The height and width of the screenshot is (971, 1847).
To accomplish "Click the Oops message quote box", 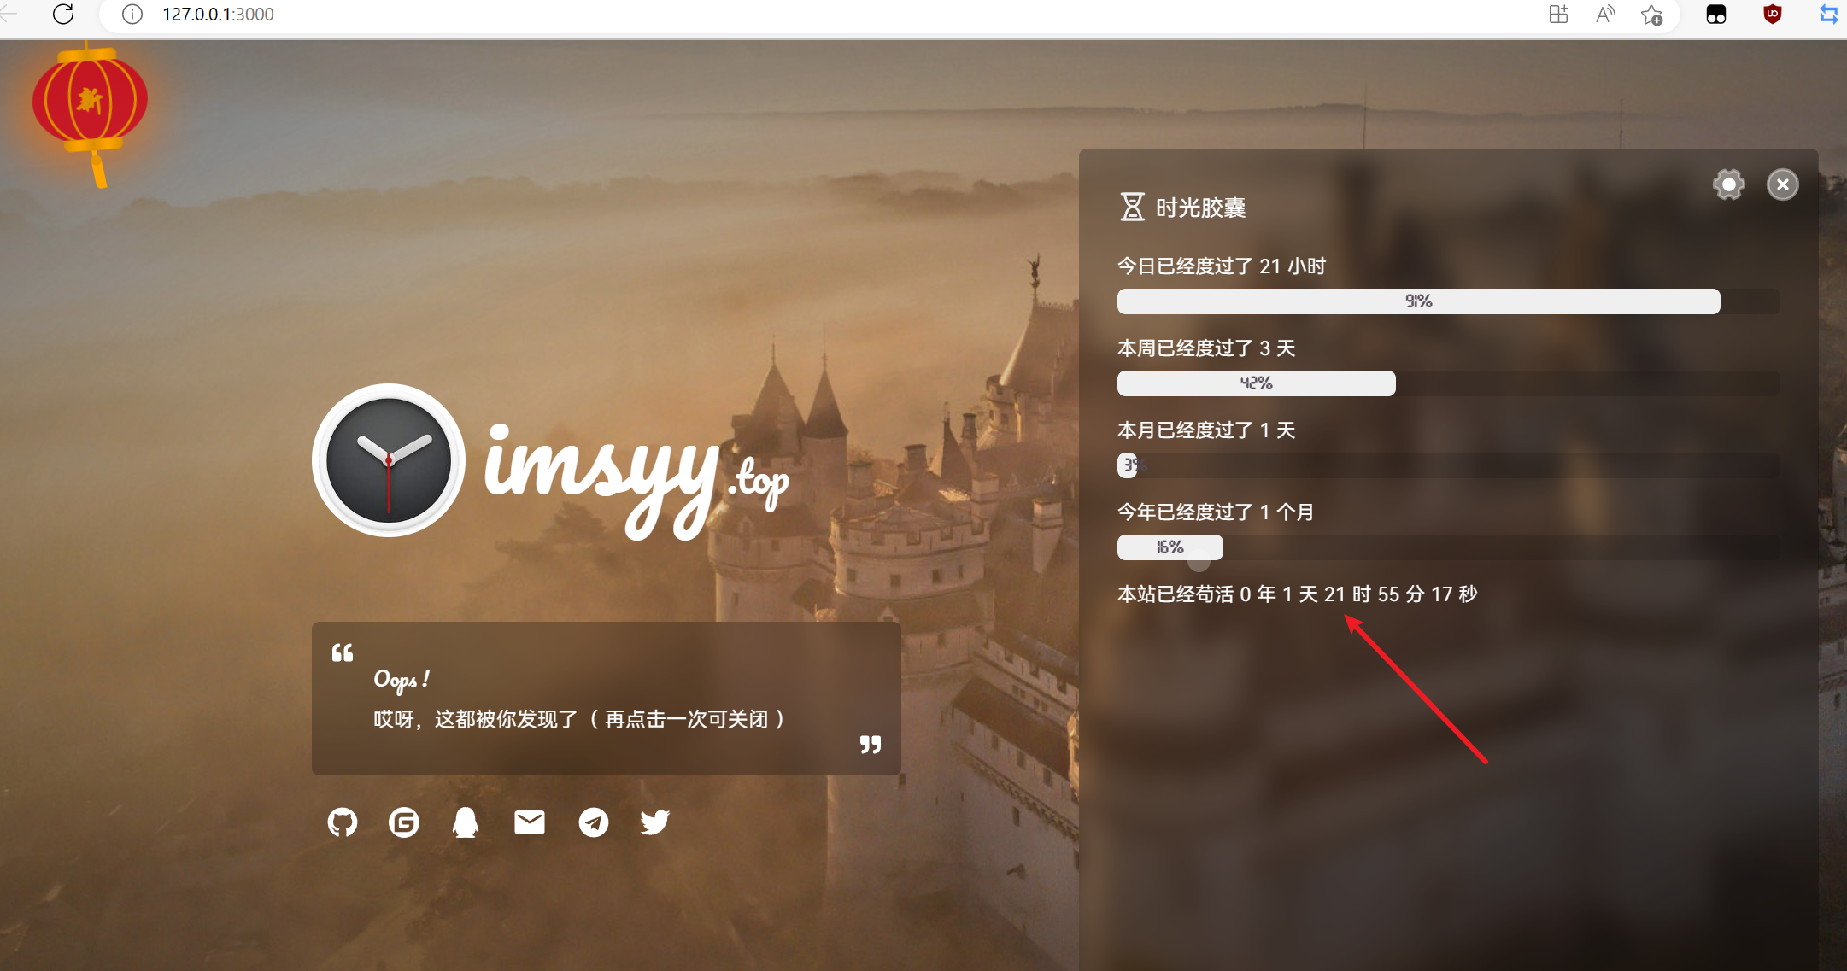I will [607, 699].
